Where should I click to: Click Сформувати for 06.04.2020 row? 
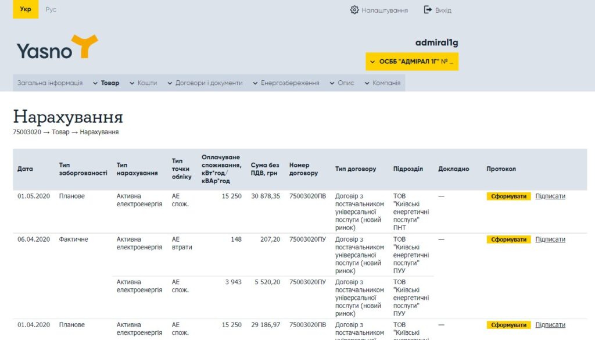point(508,239)
